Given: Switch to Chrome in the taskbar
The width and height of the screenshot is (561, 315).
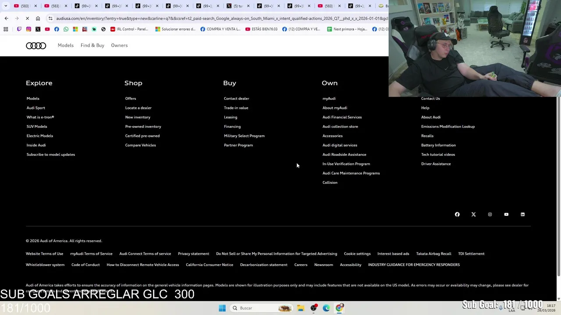Looking at the screenshot, I should [x=339, y=308].
